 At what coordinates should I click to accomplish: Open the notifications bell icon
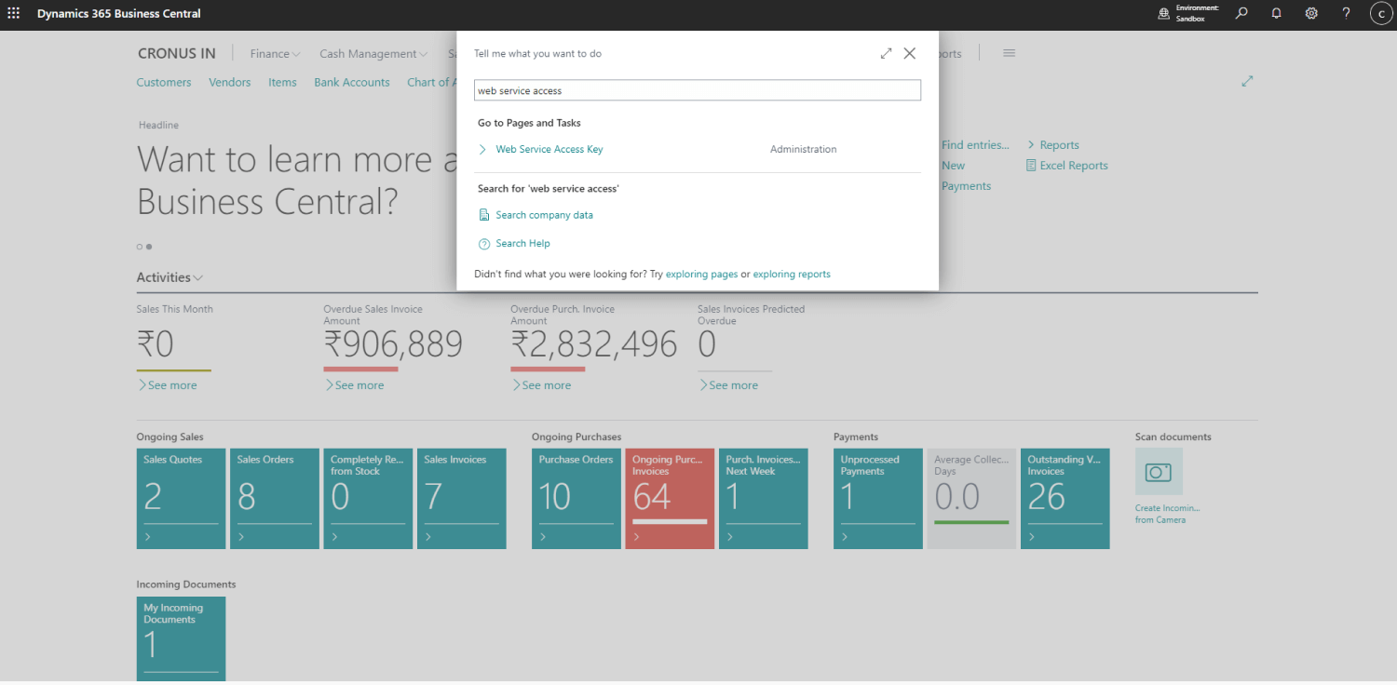(x=1277, y=14)
